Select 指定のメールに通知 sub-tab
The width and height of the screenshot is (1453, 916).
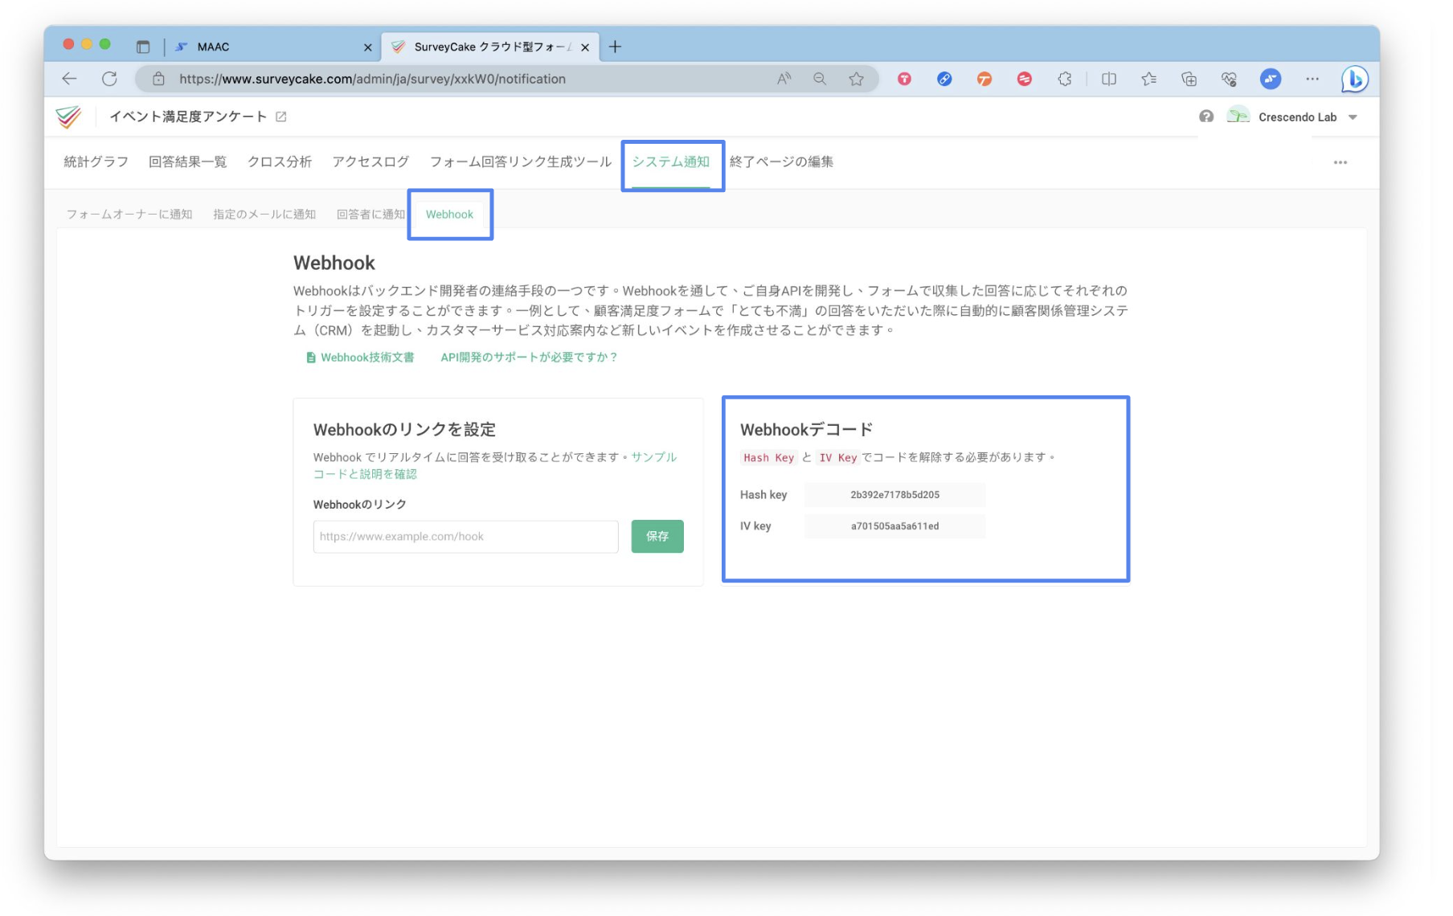(x=264, y=214)
